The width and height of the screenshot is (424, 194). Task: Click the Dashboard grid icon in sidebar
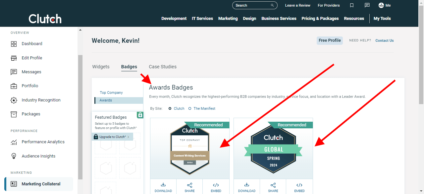point(14,44)
